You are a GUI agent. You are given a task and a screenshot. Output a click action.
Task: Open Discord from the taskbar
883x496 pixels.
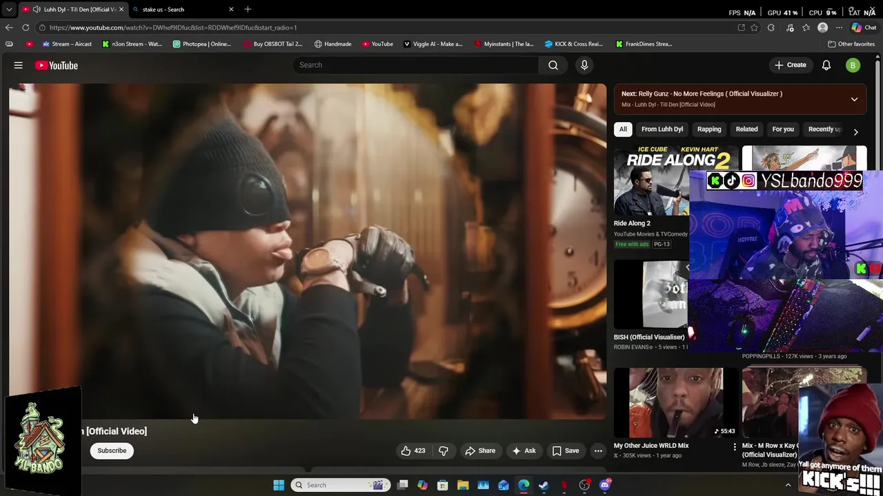(605, 485)
